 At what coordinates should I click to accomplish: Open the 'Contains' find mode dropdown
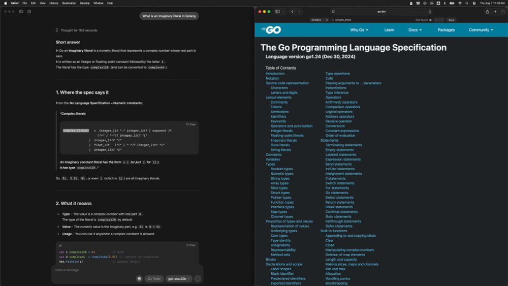[319, 20]
